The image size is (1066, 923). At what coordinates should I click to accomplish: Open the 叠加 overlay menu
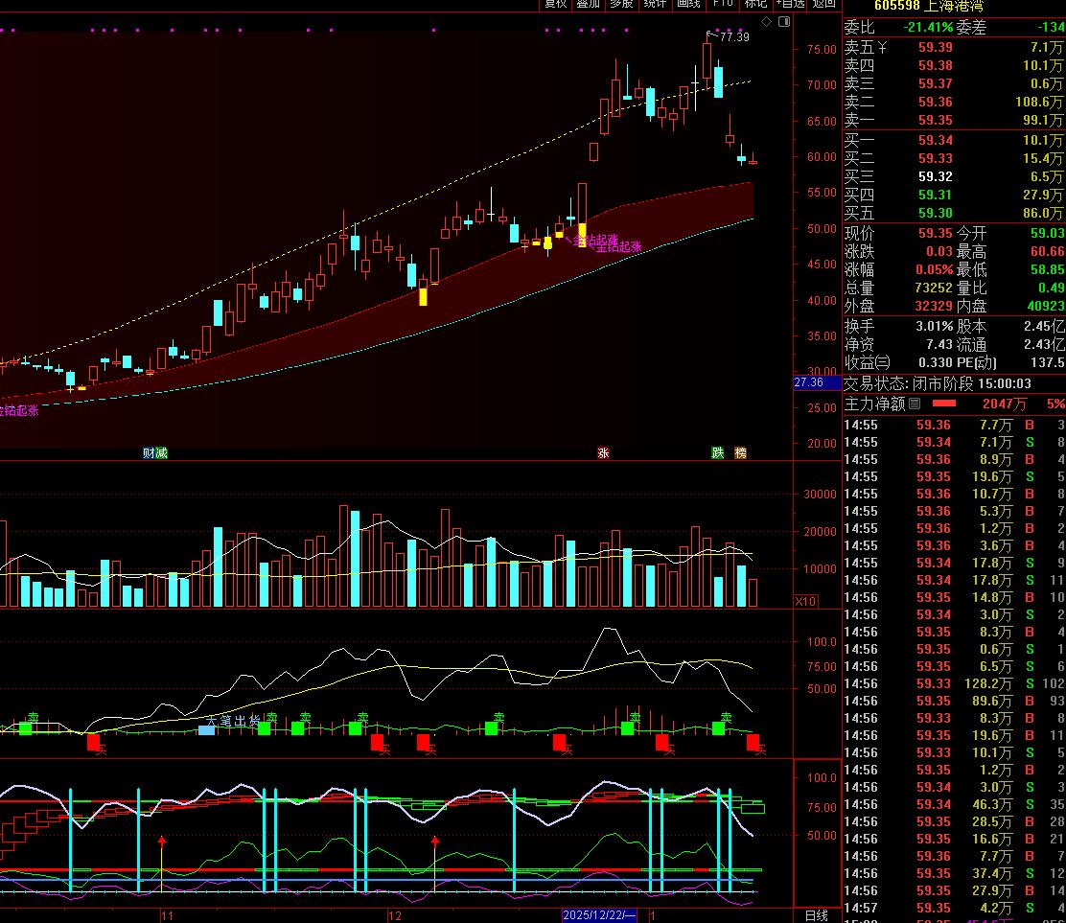589,4
